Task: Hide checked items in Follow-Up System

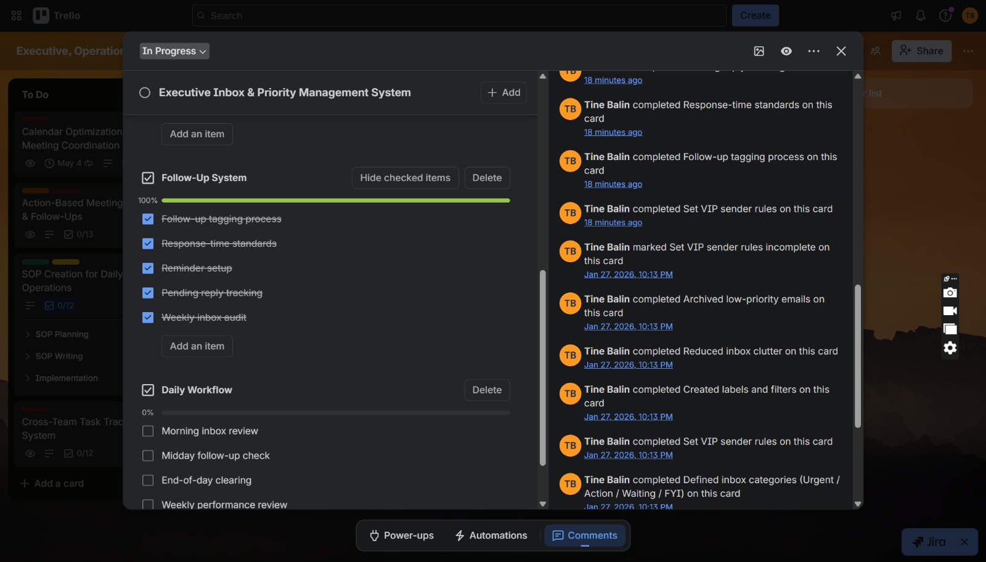Action: pos(405,178)
